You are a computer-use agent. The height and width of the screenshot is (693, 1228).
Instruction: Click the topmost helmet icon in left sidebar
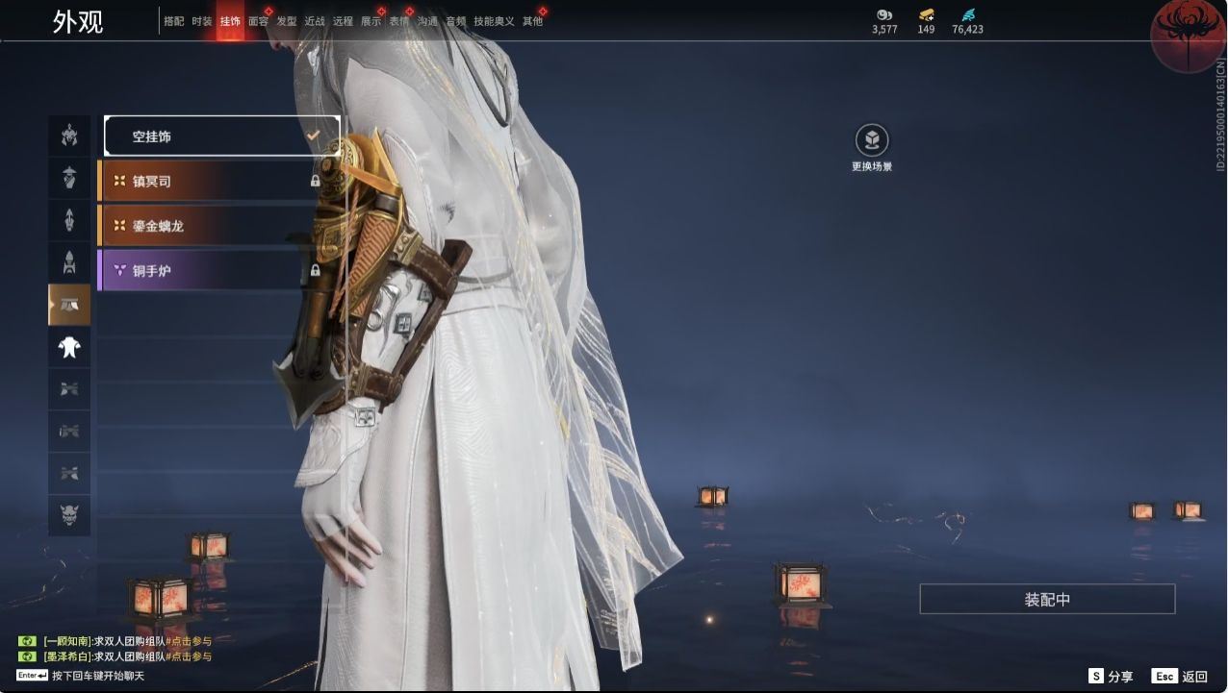coord(69,136)
